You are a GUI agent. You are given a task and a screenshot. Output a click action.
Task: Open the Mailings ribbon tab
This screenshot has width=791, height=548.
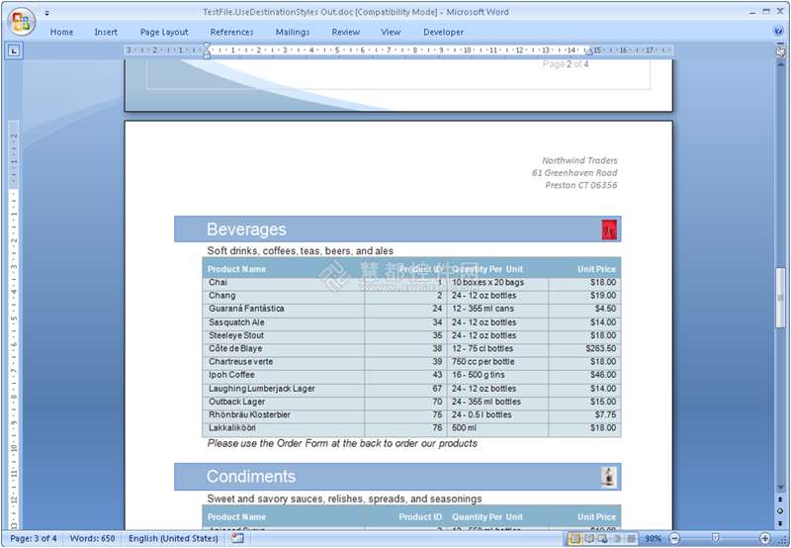pos(293,32)
